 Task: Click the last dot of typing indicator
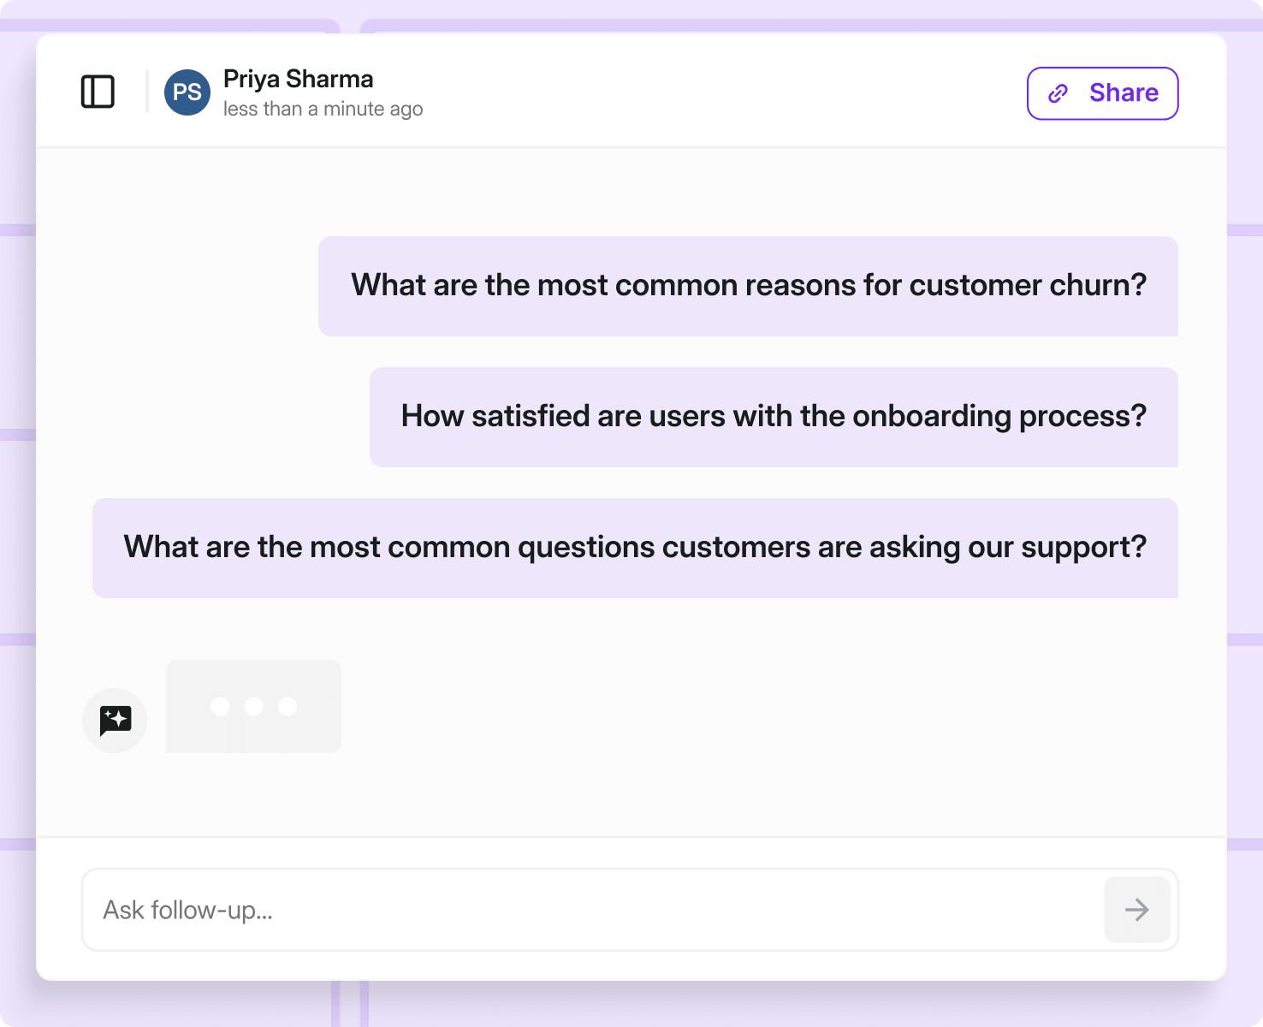click(288, 706)
